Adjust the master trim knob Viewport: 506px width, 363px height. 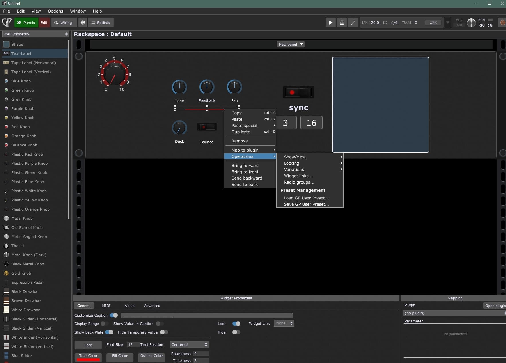[471, 23]
